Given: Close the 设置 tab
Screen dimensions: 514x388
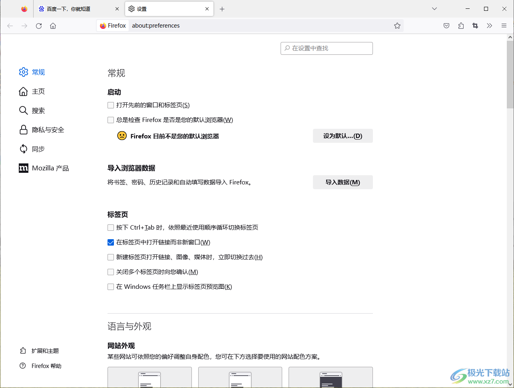Looking at the screenshot, I should [x=207, y=9].
